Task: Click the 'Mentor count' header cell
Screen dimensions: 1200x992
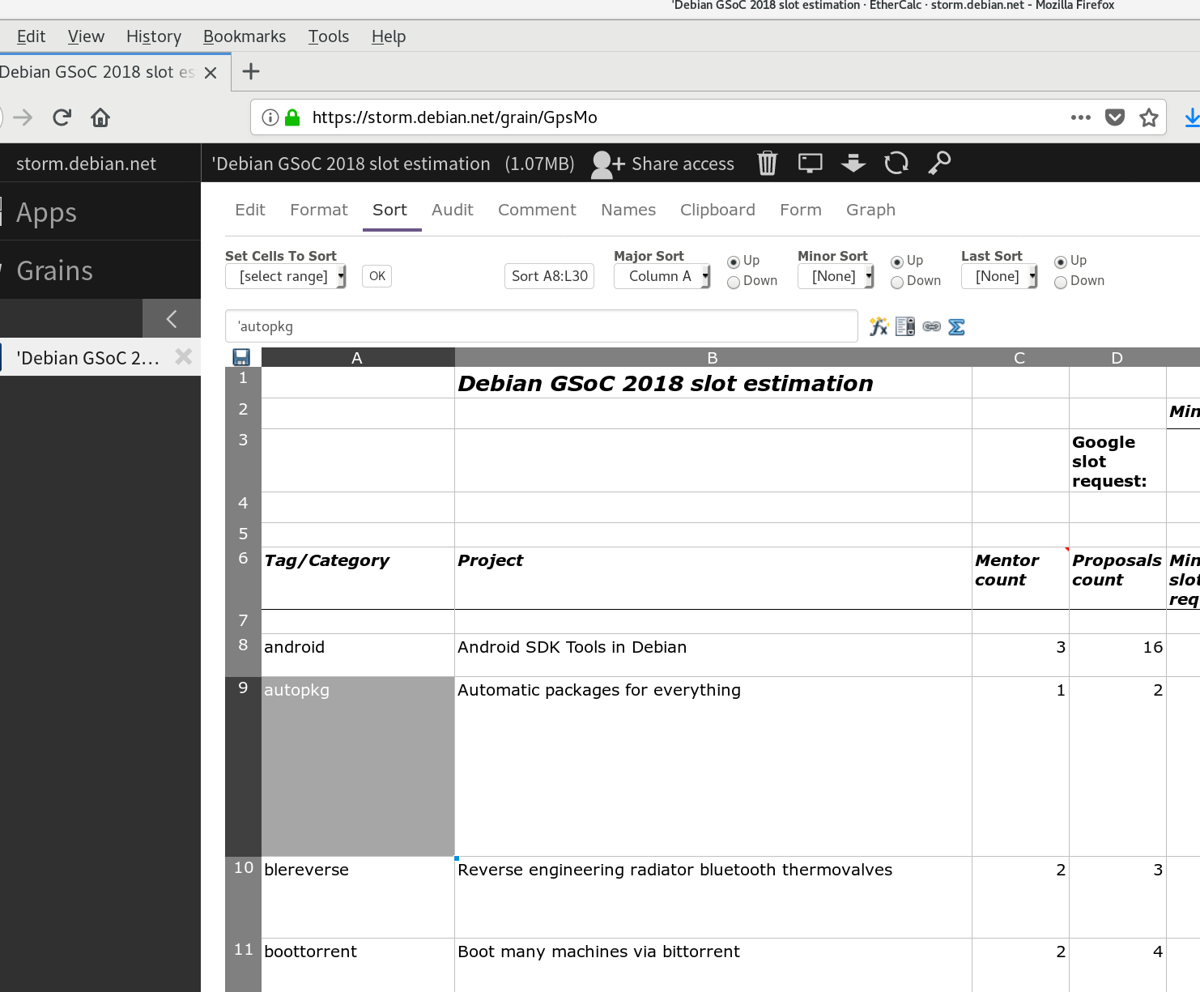Action: click(x=1020, y=578)
